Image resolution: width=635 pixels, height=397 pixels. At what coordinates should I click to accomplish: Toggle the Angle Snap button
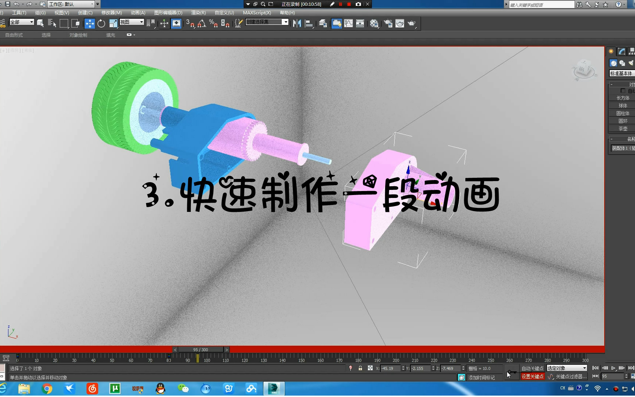[x=202, y=23]
